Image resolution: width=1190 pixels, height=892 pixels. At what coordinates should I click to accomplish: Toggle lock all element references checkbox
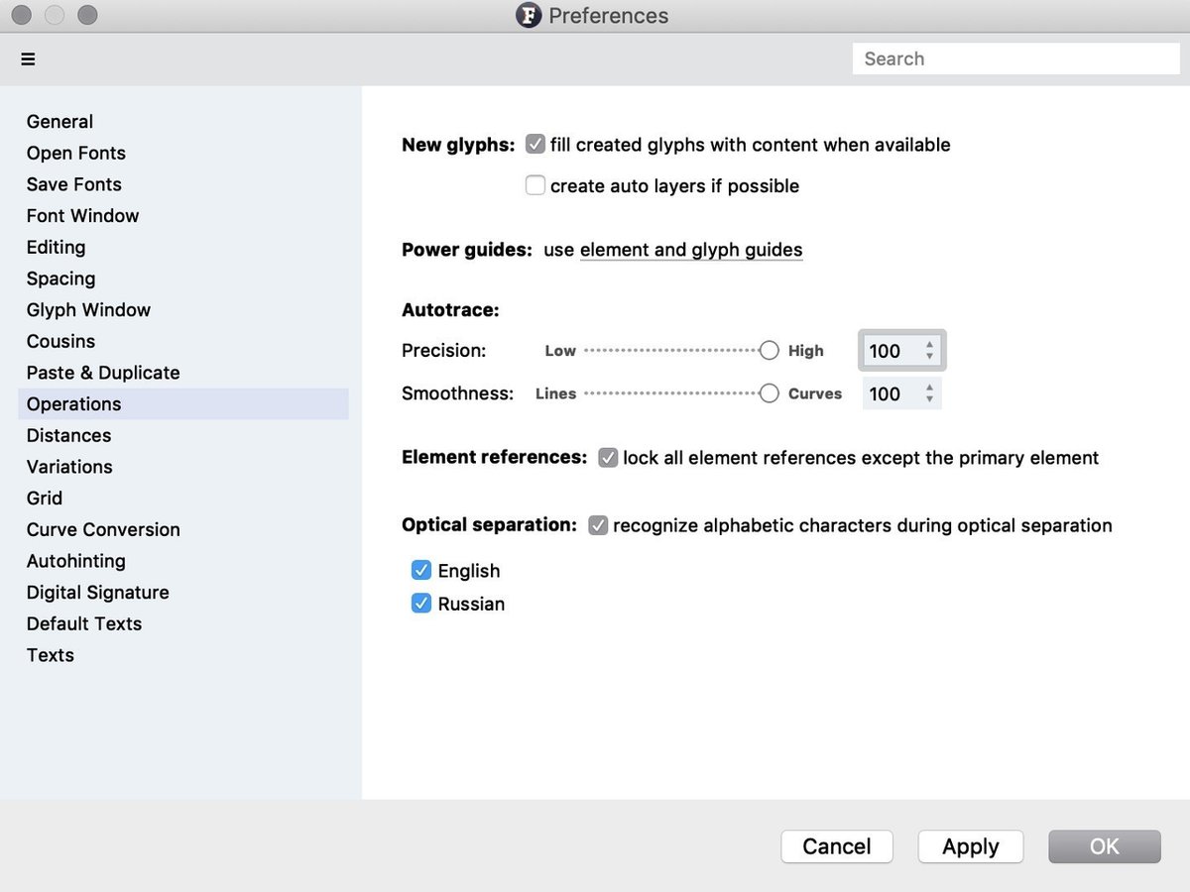(x=608, y=458)
